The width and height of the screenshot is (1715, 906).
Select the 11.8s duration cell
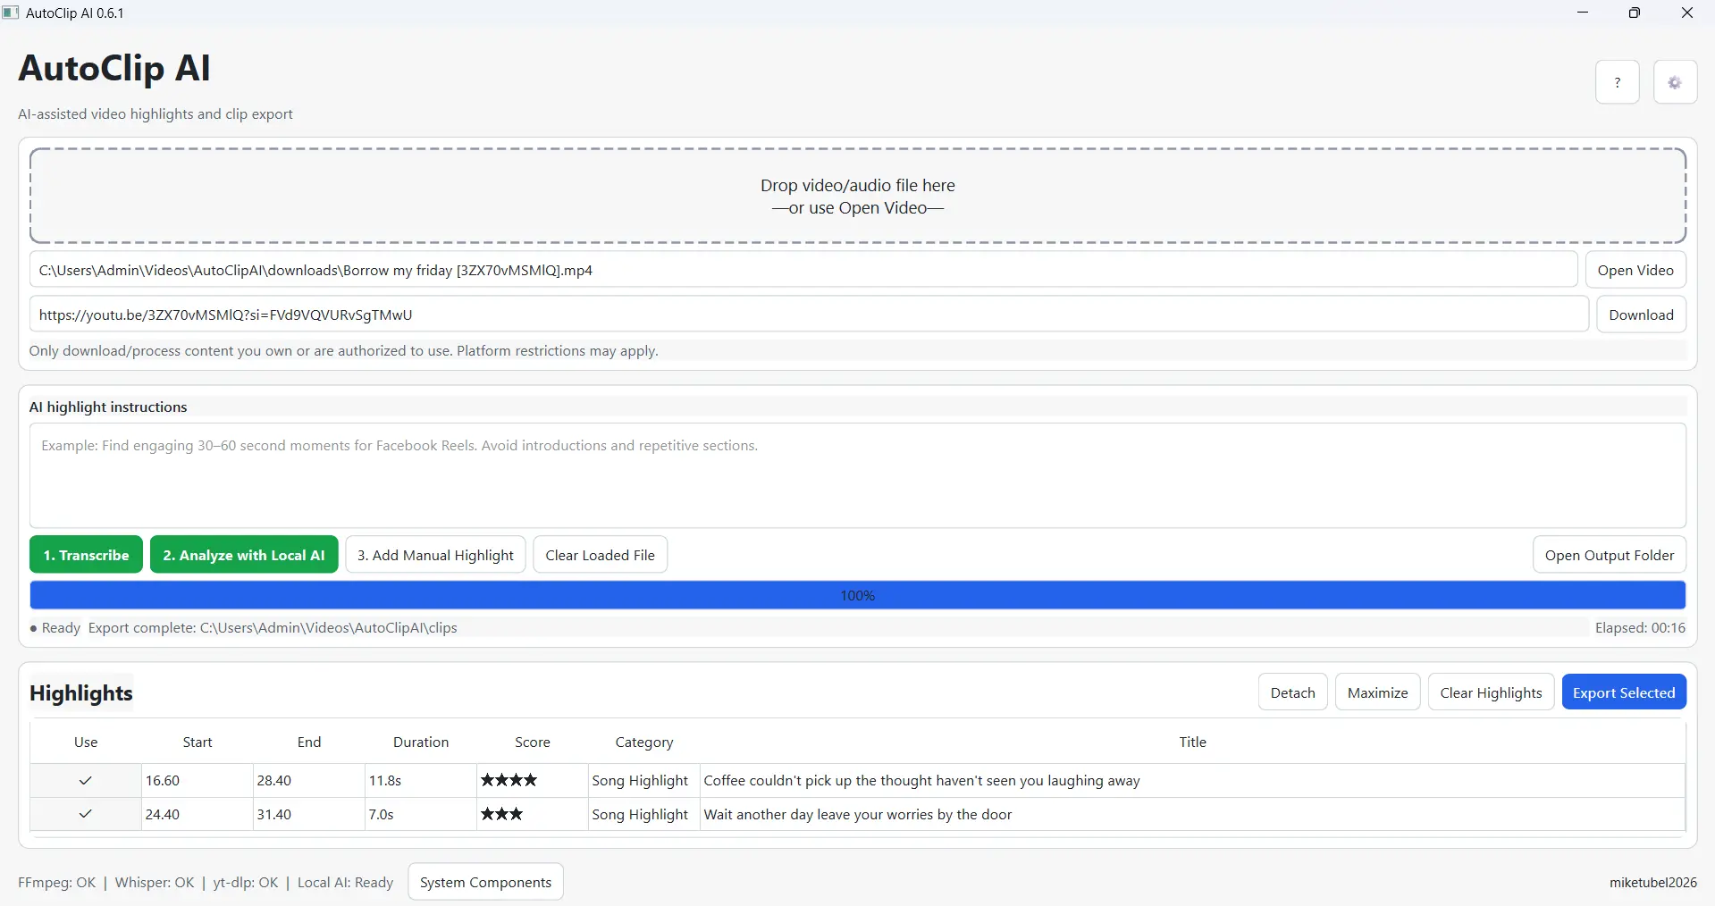coord(421,781)
